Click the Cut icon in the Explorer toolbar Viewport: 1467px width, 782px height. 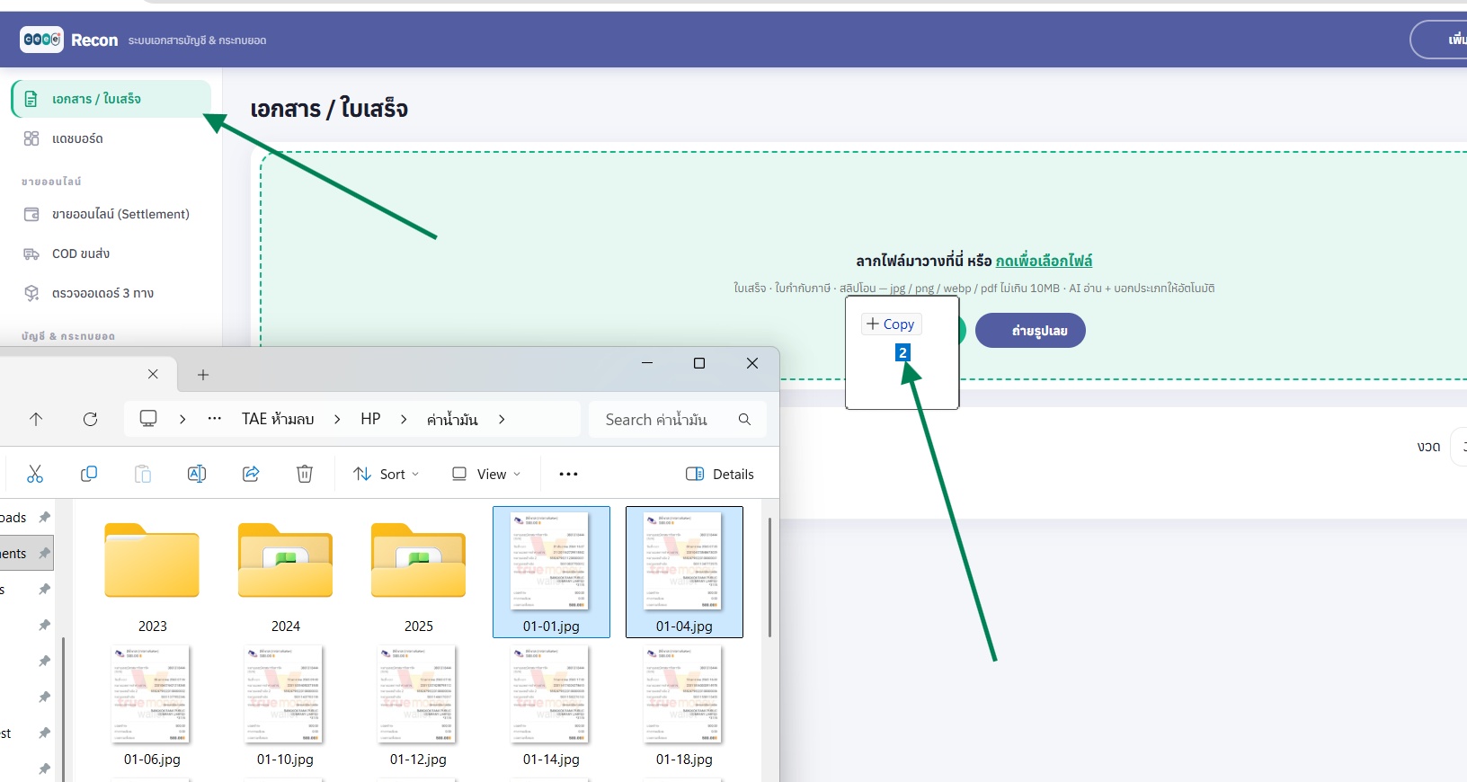click(x=35, y=474)
